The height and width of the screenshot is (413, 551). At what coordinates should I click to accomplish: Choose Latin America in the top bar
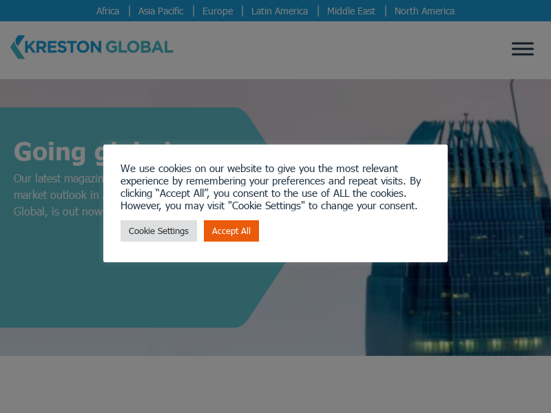pos(280,11)
